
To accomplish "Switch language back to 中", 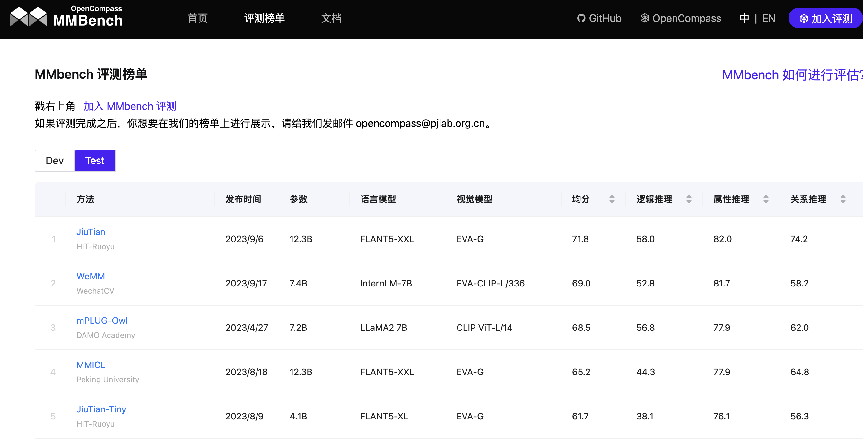I will click(x=745, y=18).
